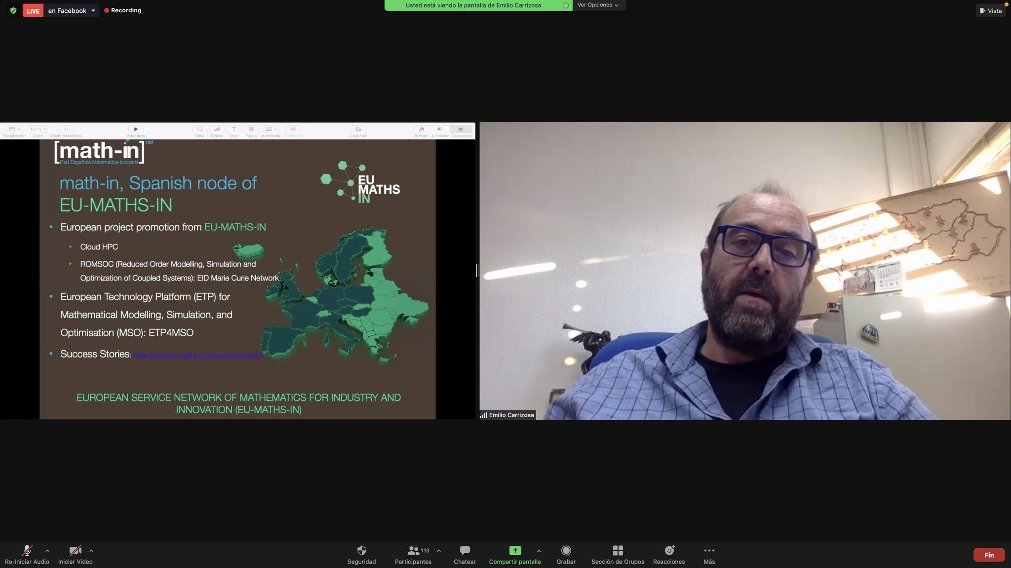1011x568 pixels.
Task: Click 'European project promotion from' bullet text
Action: [x=131, y=227]
